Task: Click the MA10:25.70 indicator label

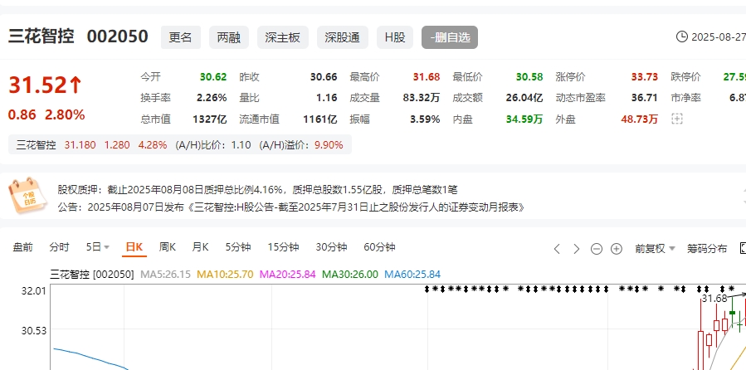Action: (x=225, y=275)
